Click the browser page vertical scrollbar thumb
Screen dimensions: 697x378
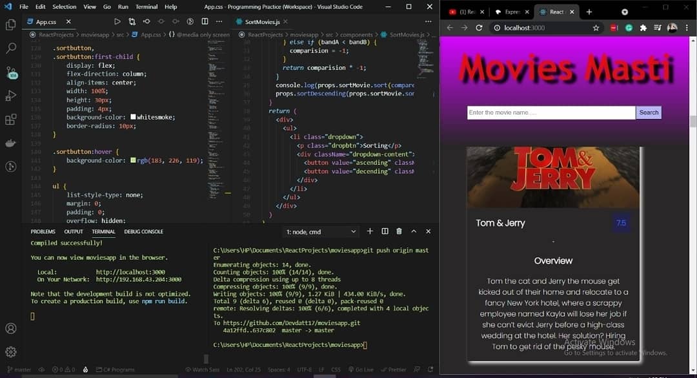click(692, 121)
